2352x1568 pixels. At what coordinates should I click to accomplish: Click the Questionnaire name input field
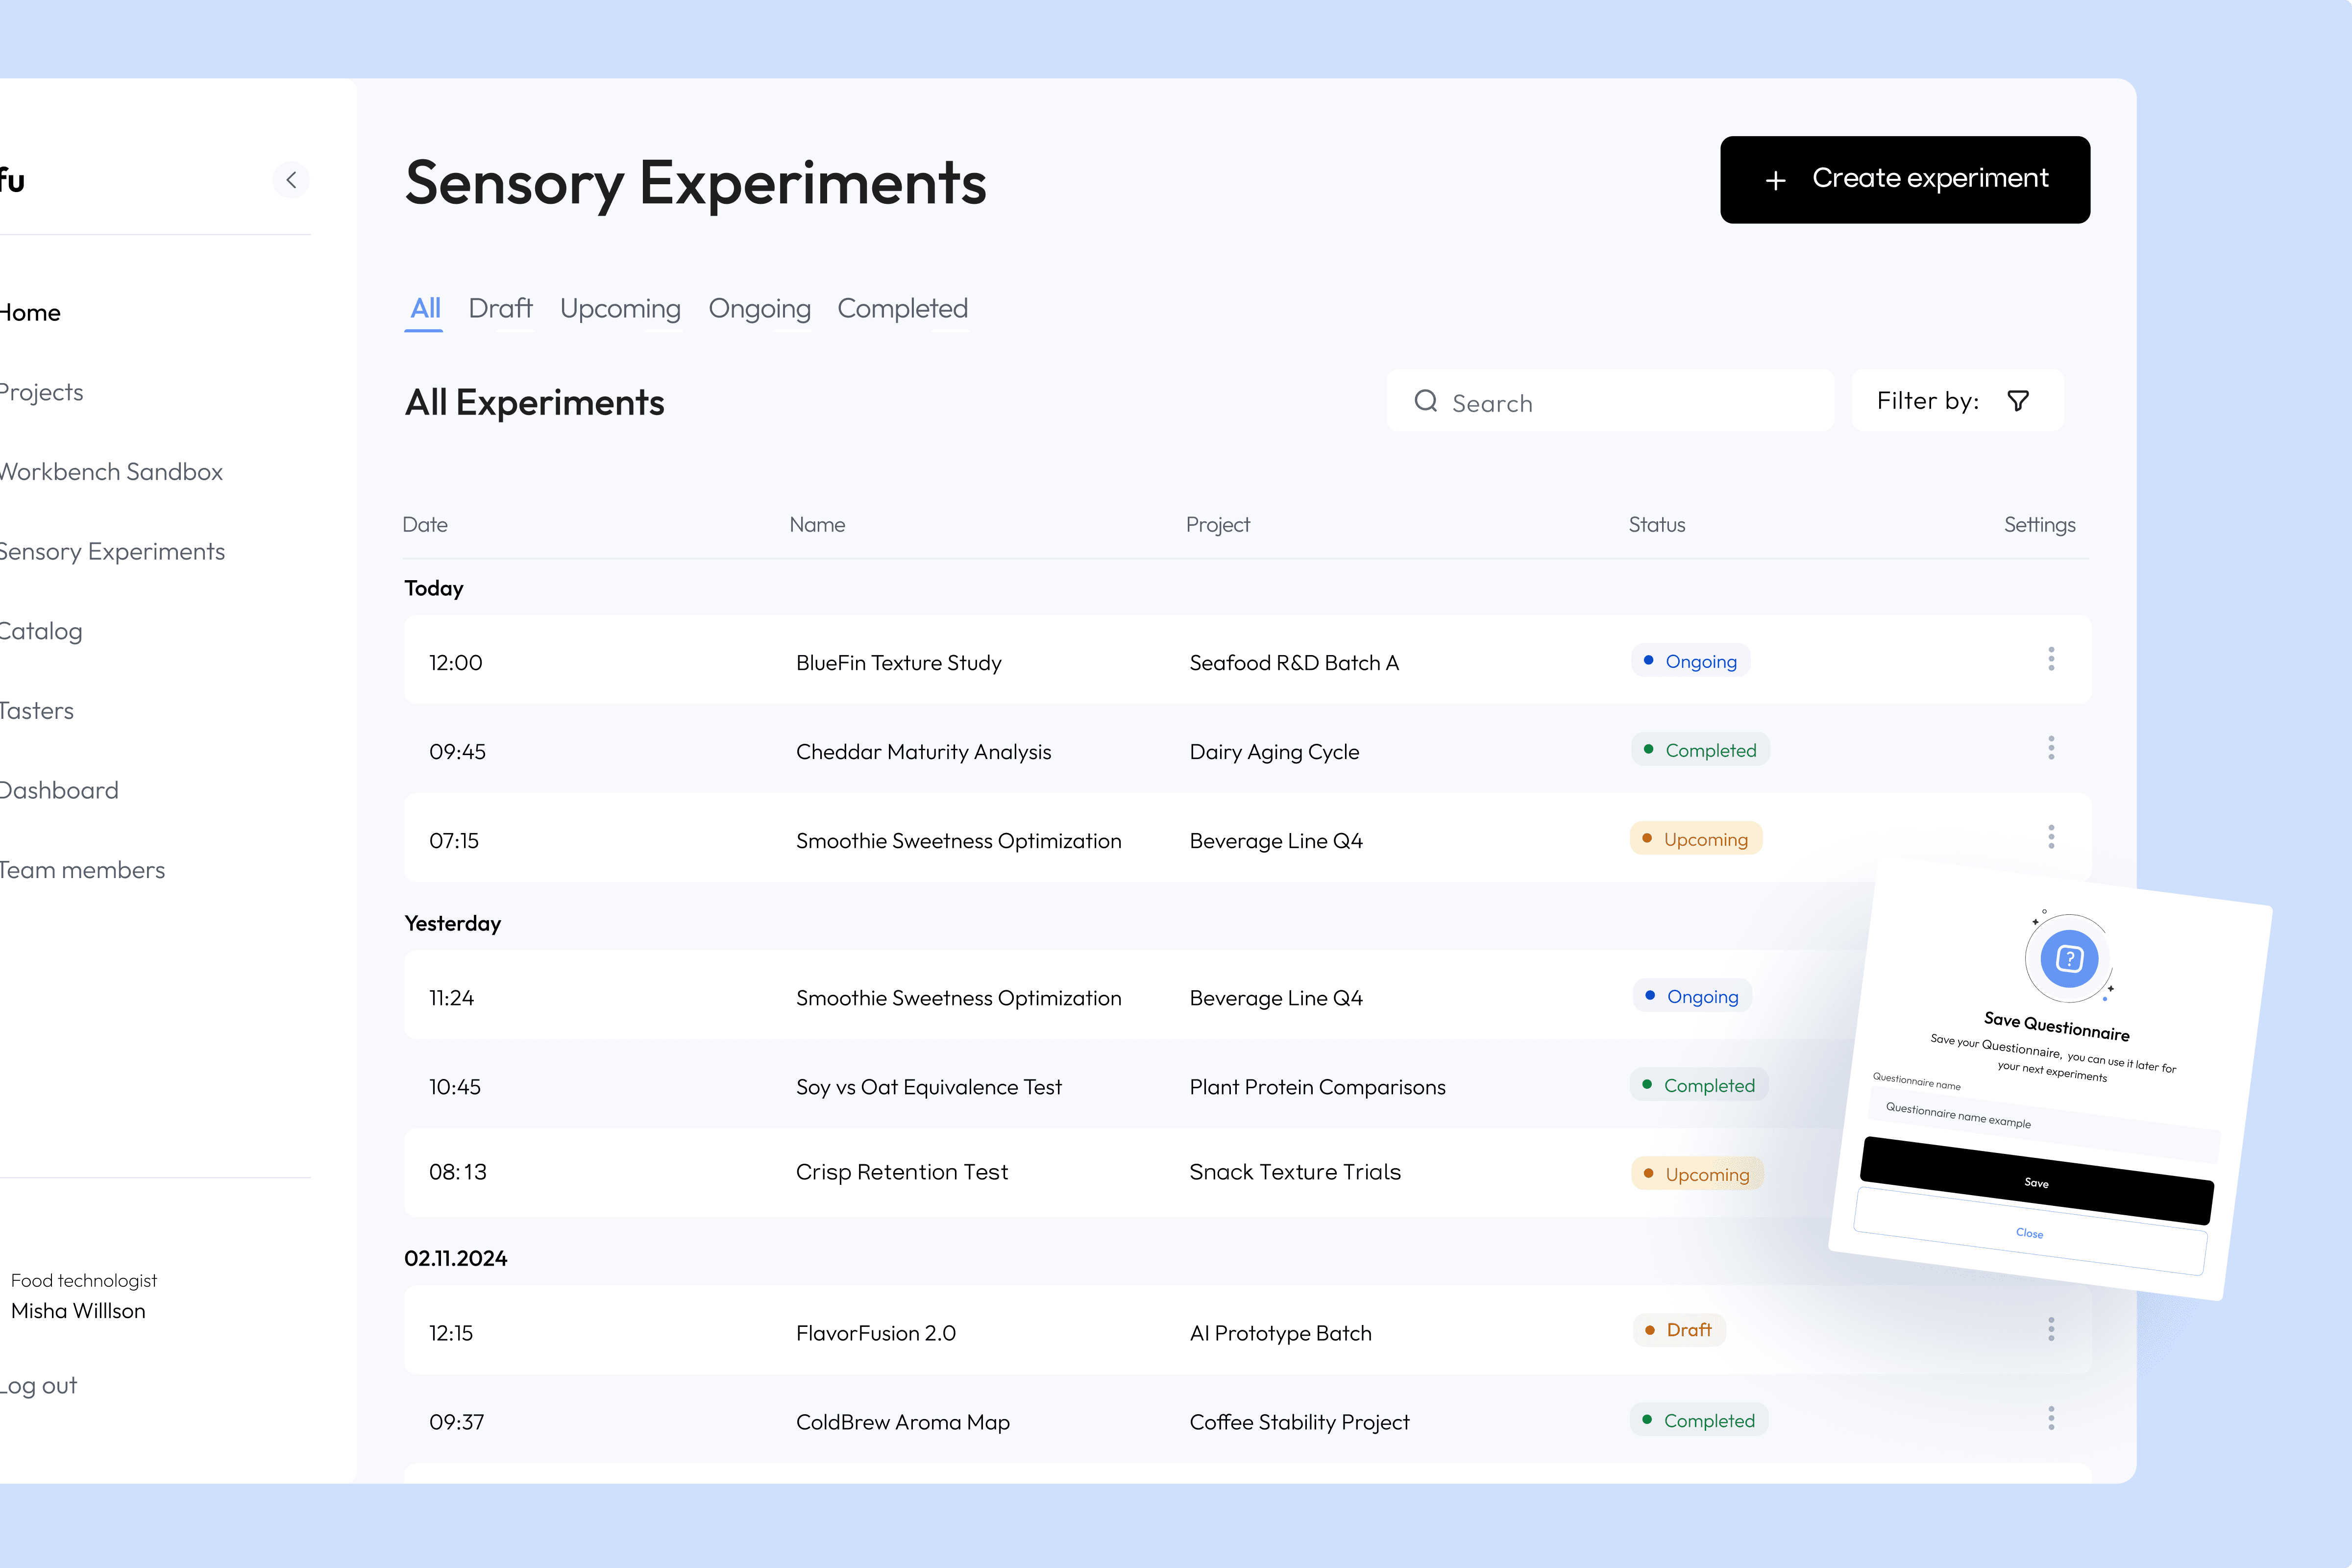(x=2040, y=1124)
